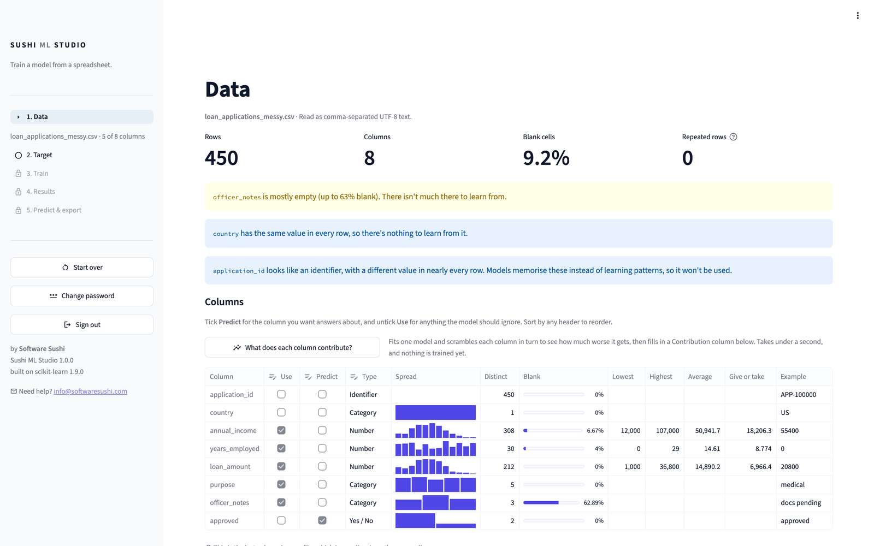
Task: Click the Start over button
Action: click(82, 268)
